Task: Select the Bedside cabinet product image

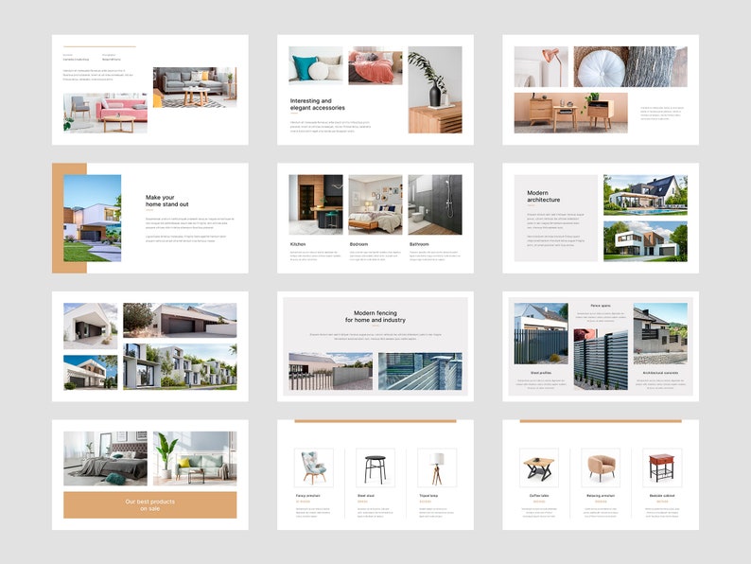Action: point(662,468)
